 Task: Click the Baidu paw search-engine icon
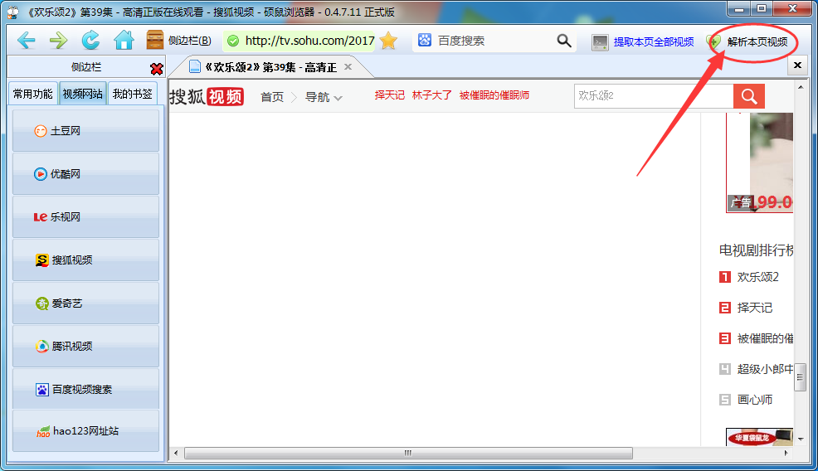click(x=425, y=40)
